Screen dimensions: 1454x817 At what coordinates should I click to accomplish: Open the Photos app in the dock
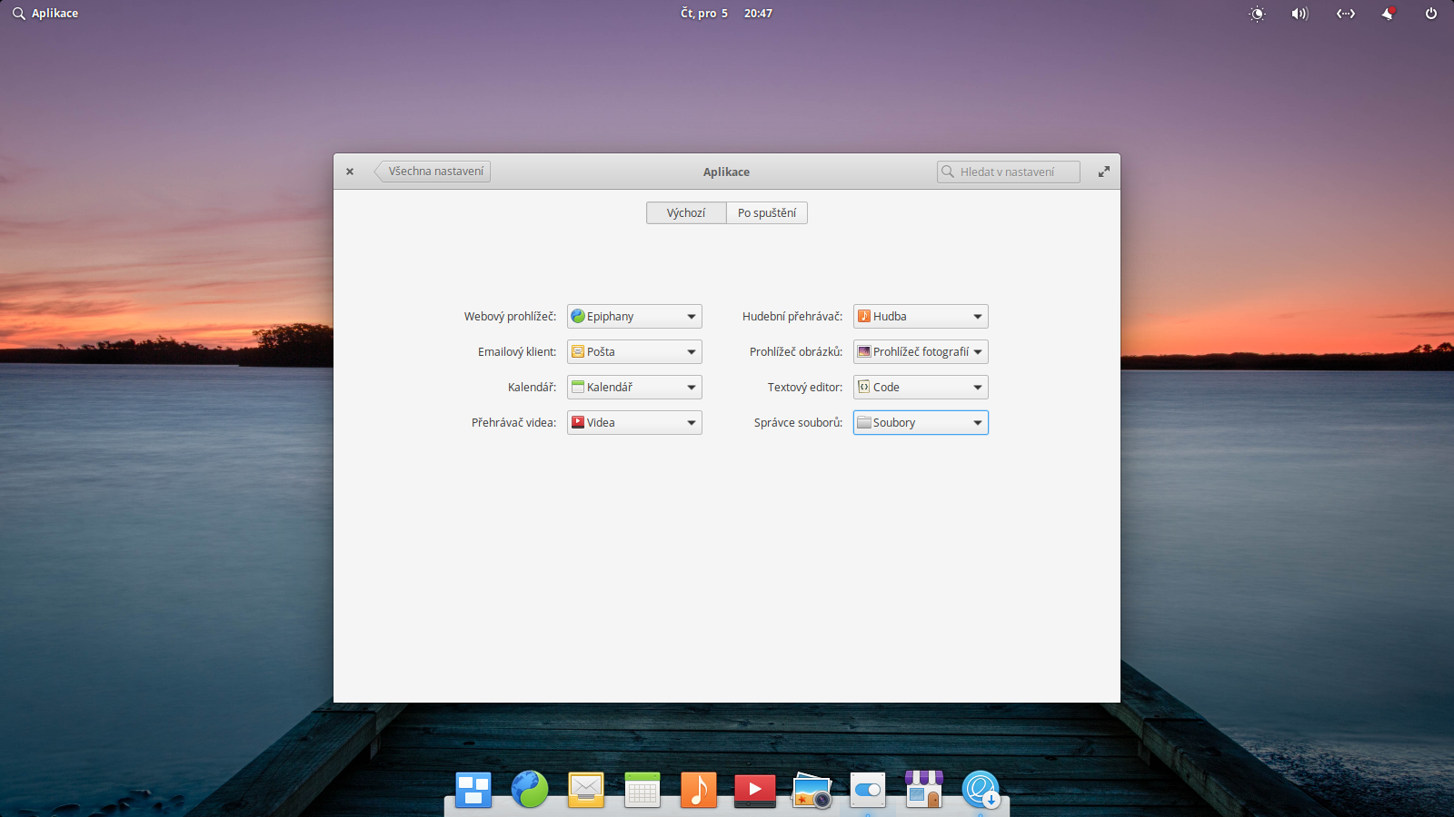[812, 790]
